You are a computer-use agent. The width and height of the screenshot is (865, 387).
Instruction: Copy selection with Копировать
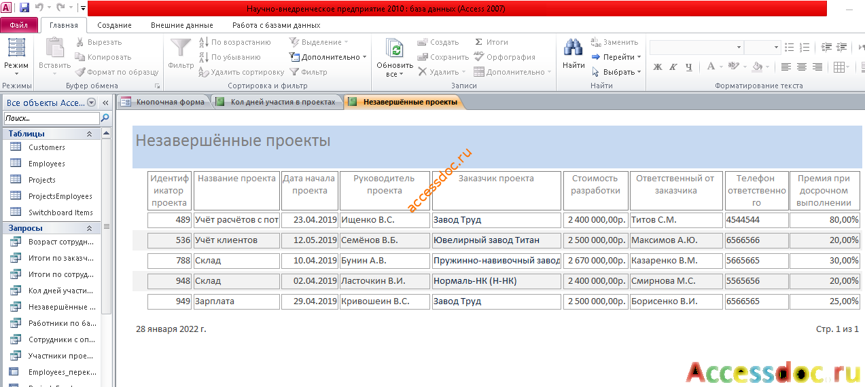click(103, 57)
